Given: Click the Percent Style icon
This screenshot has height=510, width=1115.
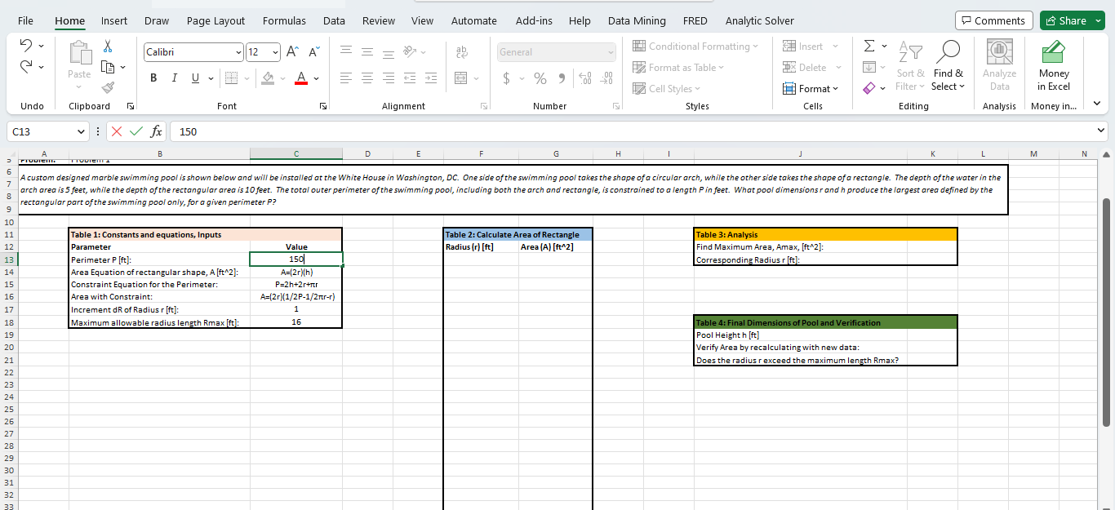Looking at the screenshot, I should pos(540,79).
